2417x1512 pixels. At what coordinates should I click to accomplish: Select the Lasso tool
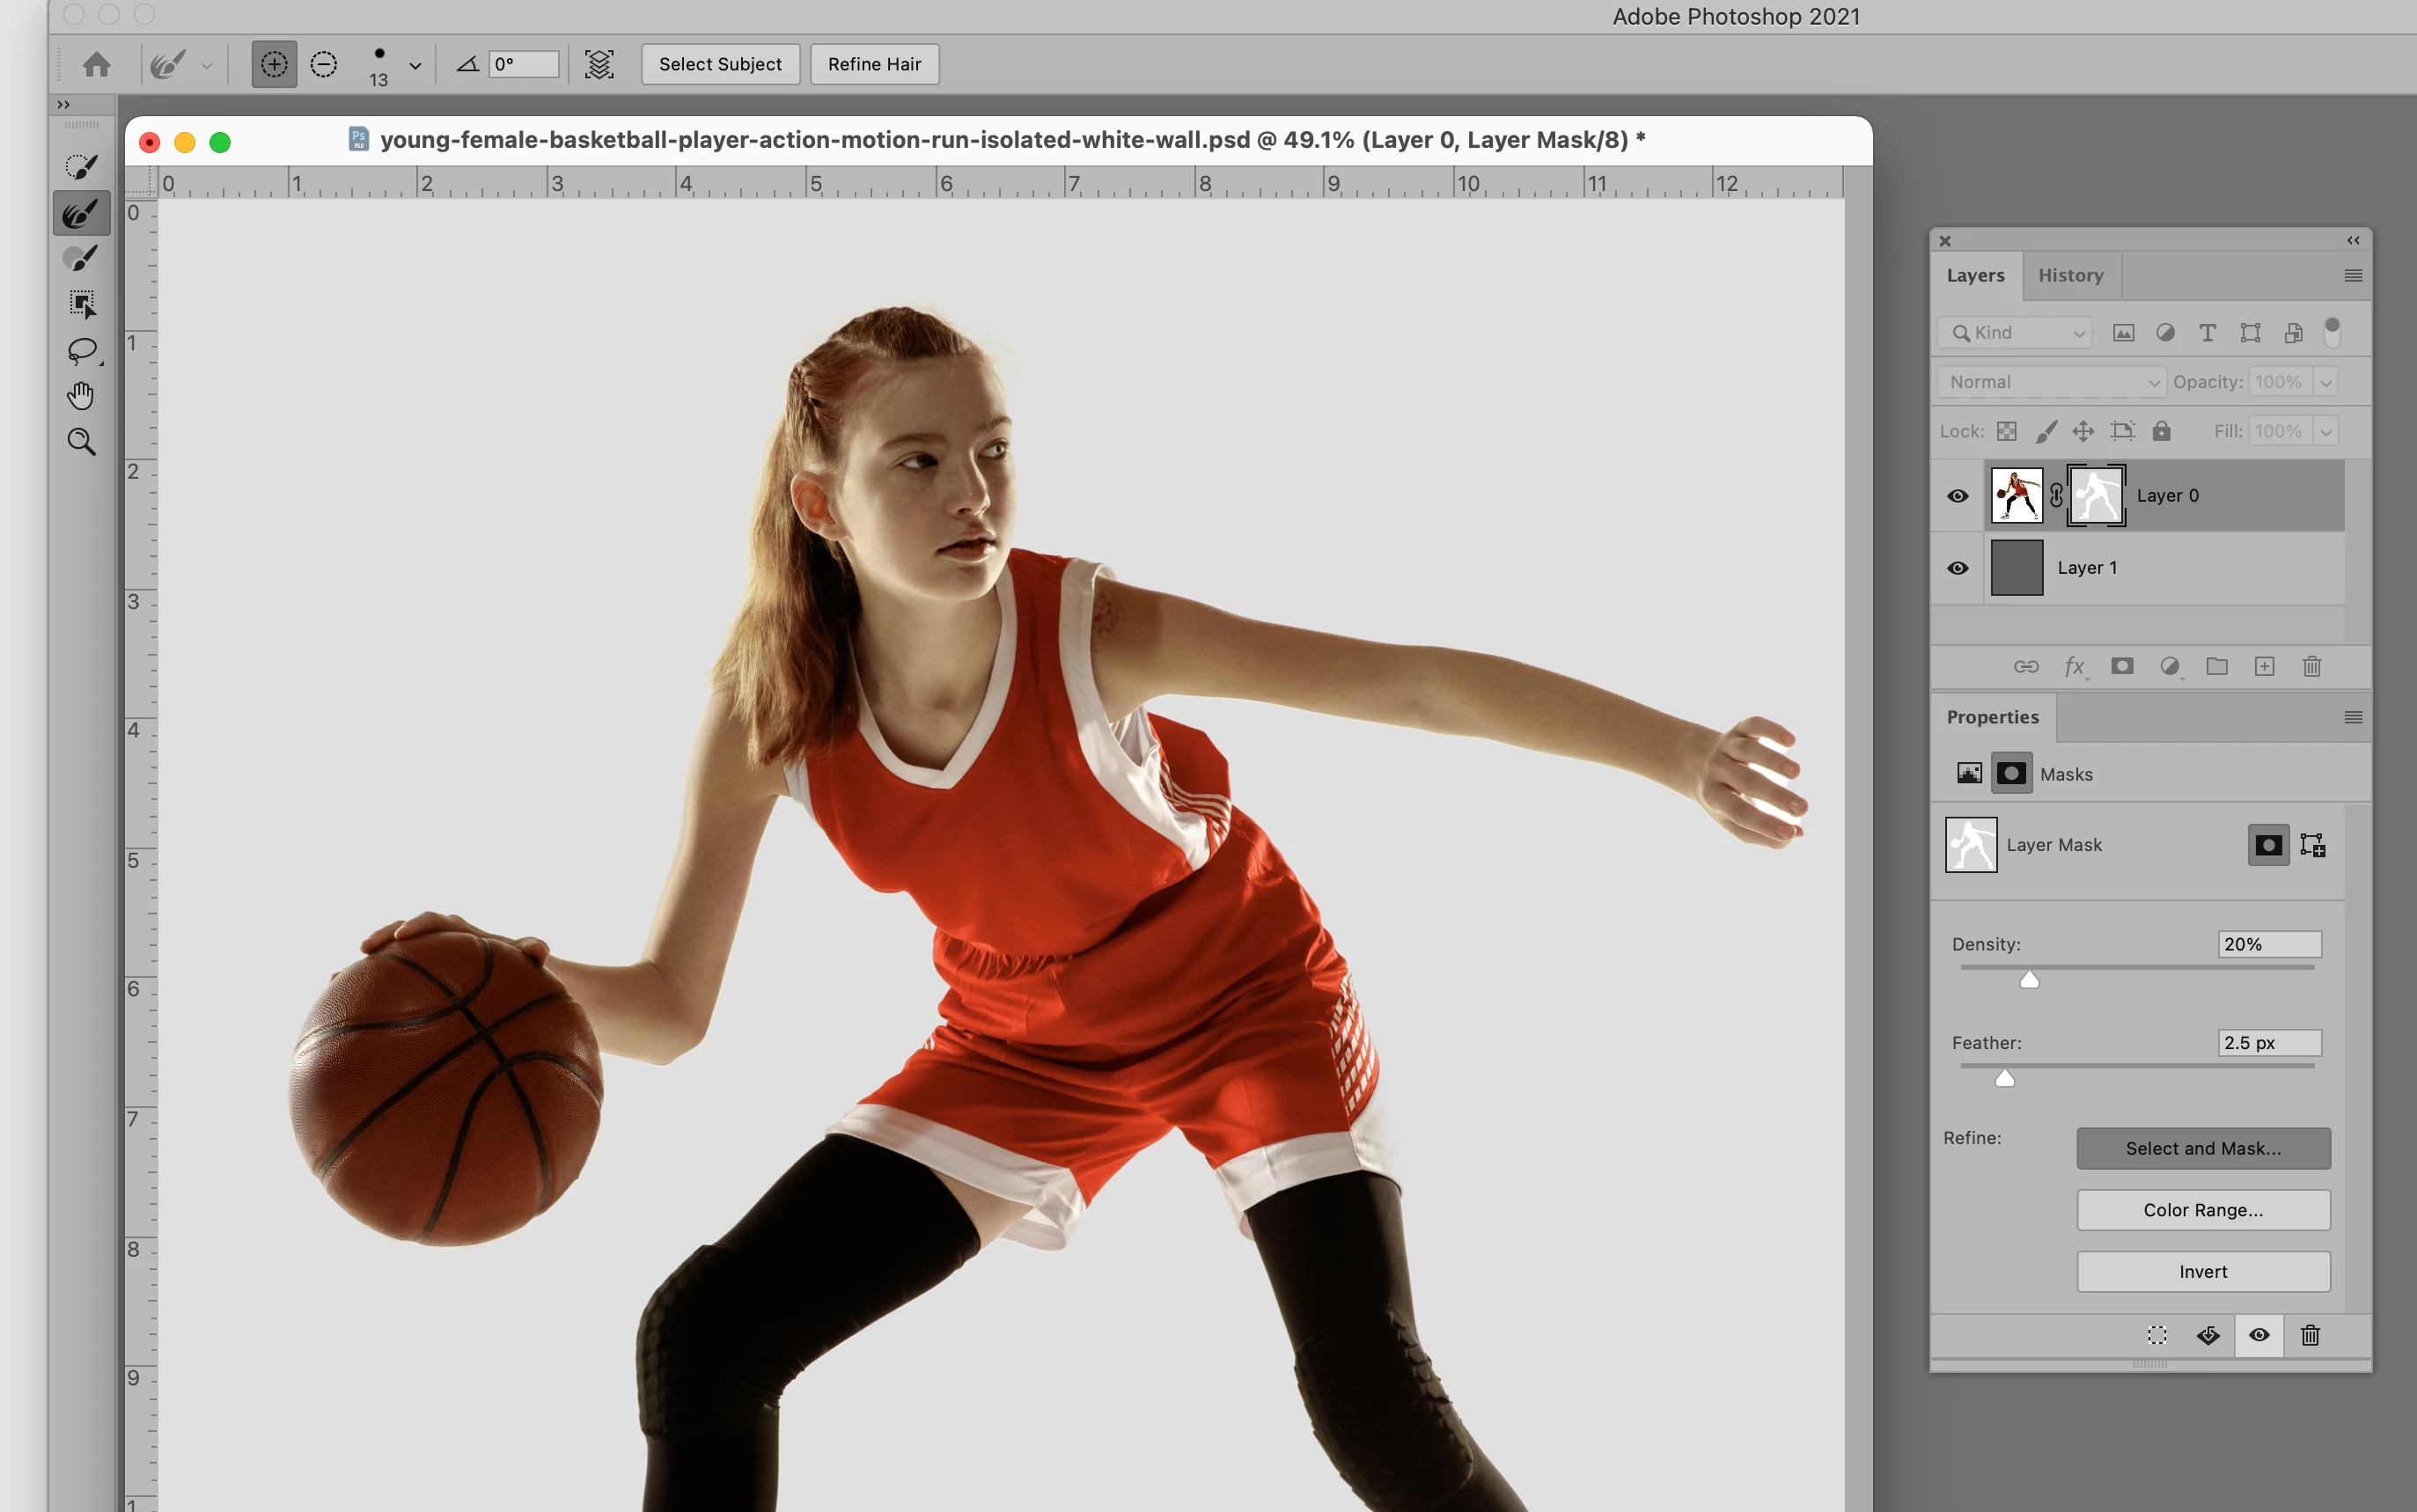click(82, 351)
